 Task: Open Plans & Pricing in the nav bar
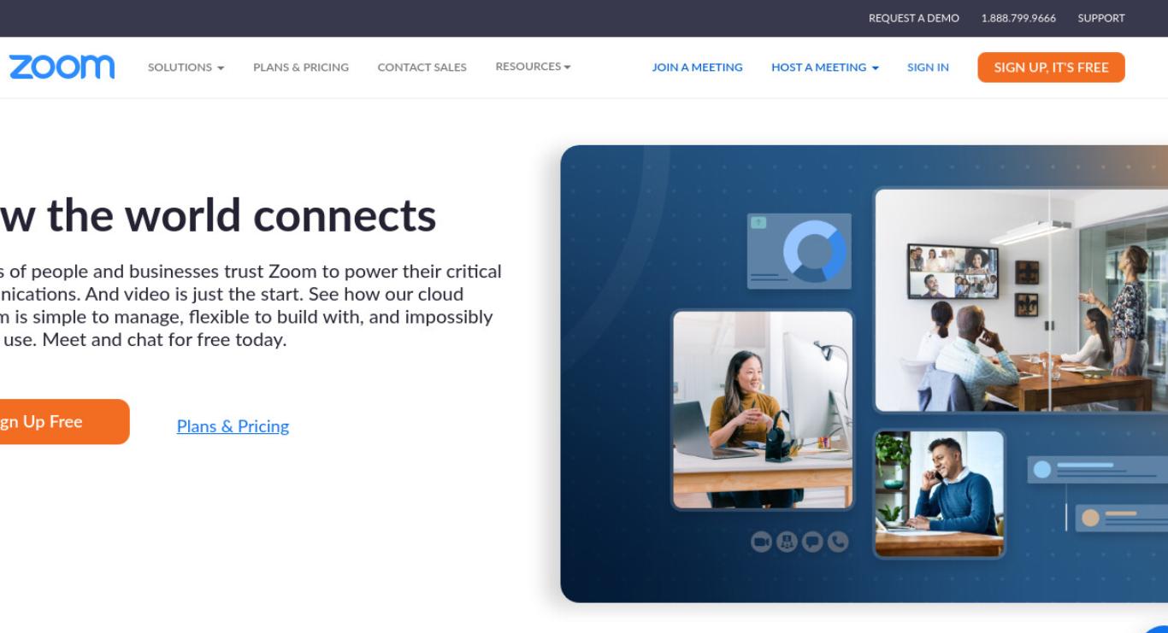[x=301, y=67]
